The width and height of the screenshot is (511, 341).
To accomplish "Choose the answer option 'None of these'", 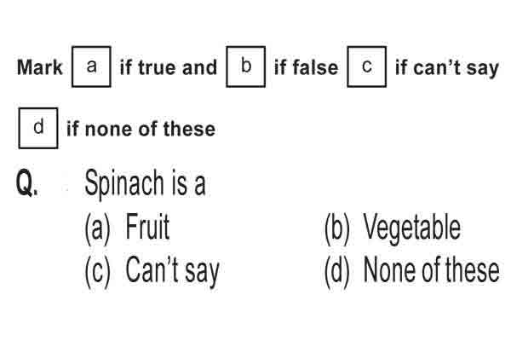I will [431, 269].
